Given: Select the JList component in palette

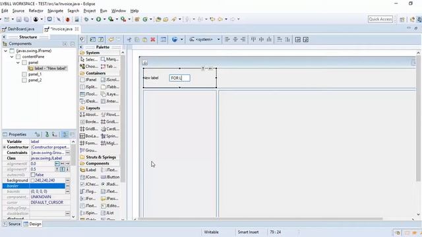Looking at the screenshot, I should point(107,213).
